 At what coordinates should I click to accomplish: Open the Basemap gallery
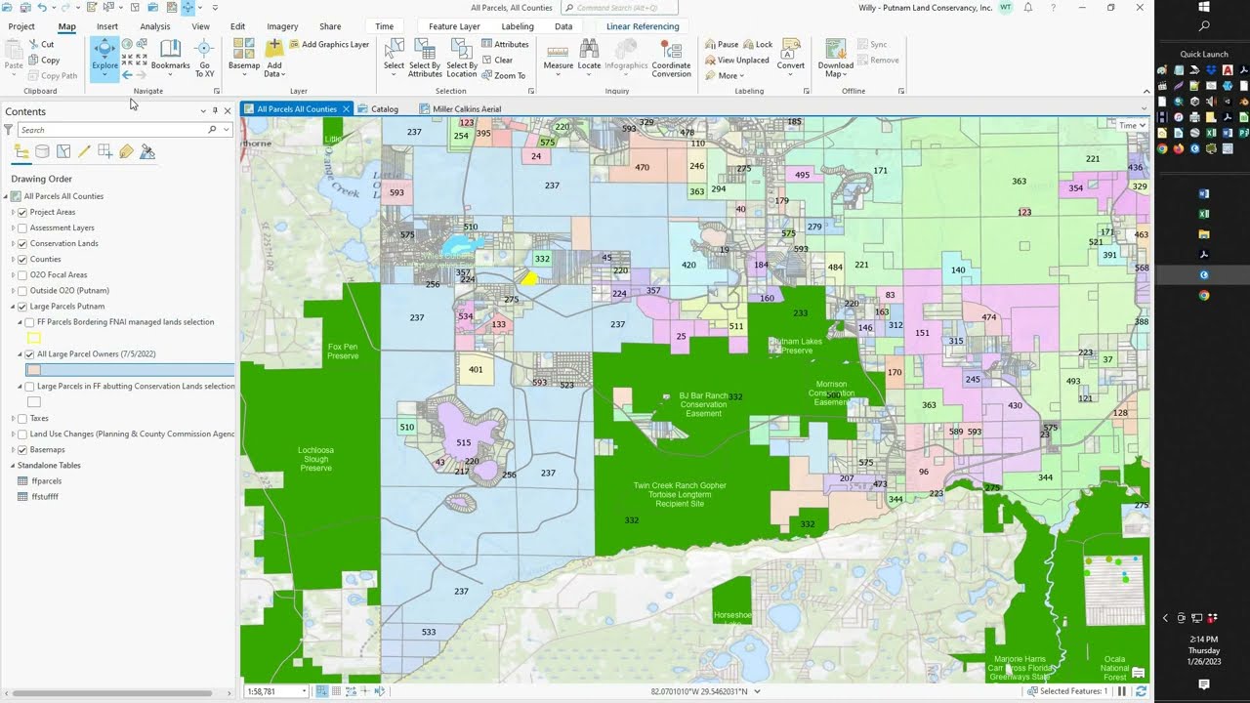point(244,59)
